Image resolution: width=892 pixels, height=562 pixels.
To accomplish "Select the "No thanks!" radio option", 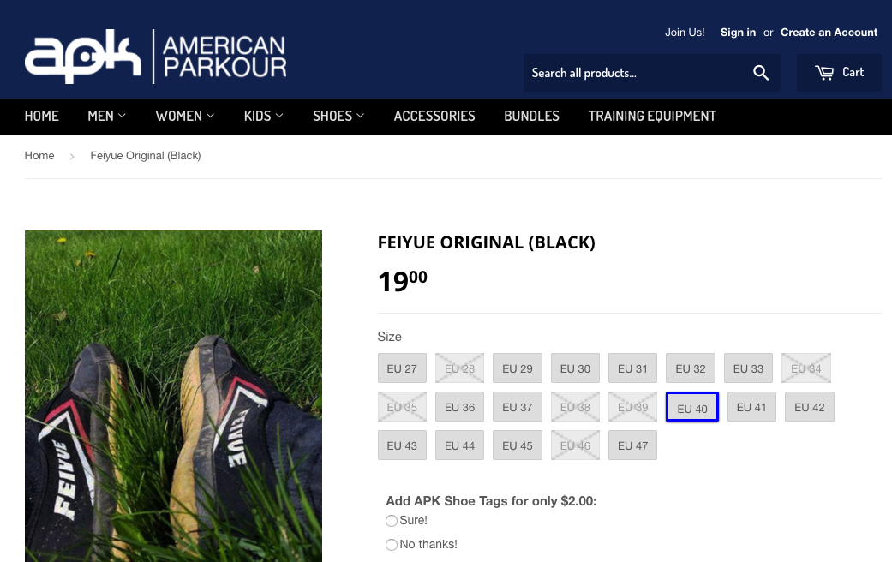I will click(392, 544).
